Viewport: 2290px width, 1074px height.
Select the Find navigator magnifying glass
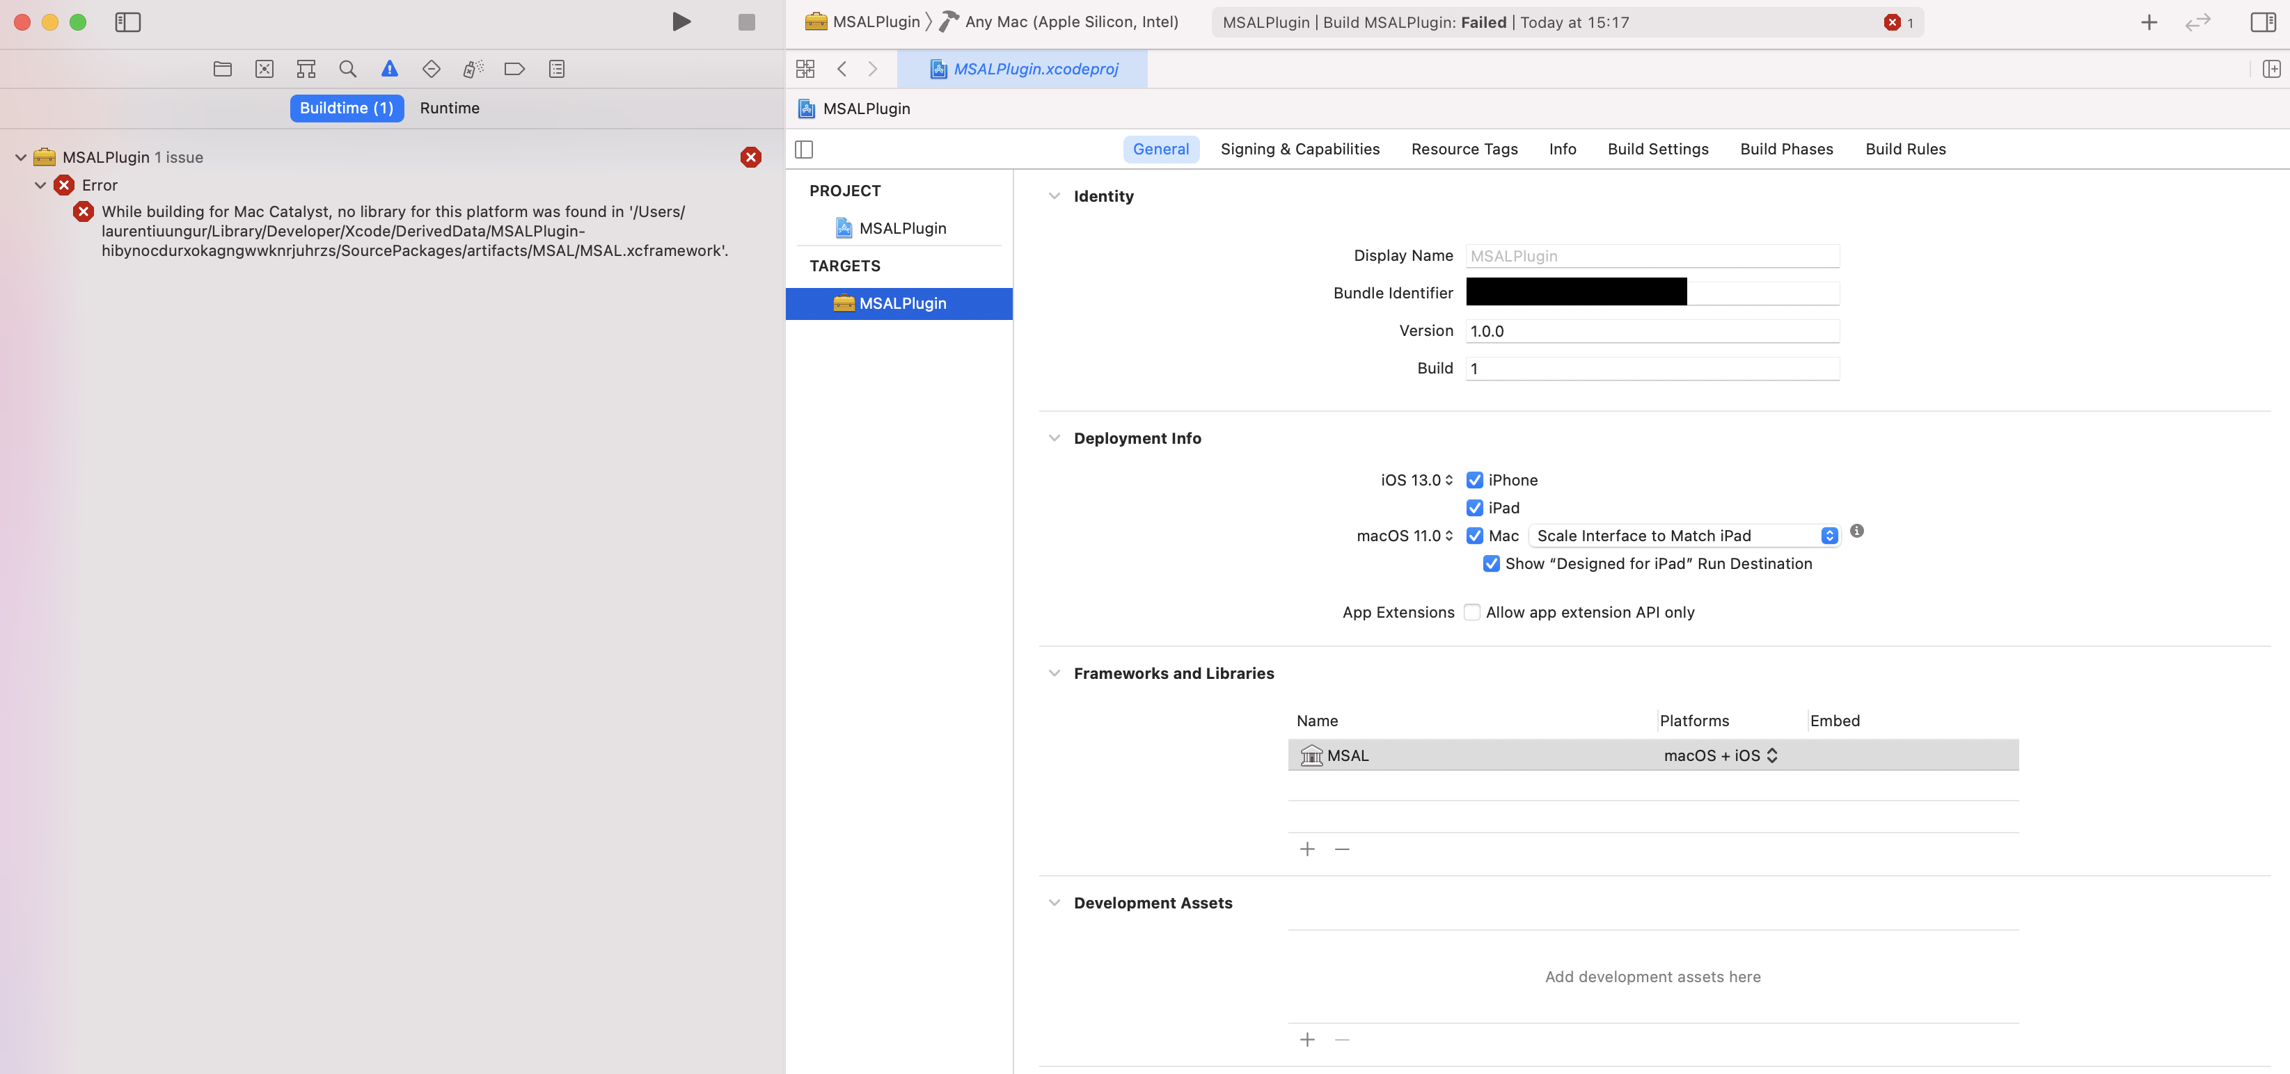347,68
